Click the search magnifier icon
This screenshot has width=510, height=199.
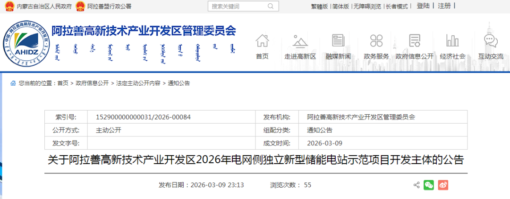(x=270, y=7)
